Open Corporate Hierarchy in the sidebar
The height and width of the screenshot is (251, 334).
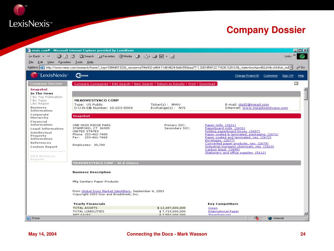click(x=39, y=116)
